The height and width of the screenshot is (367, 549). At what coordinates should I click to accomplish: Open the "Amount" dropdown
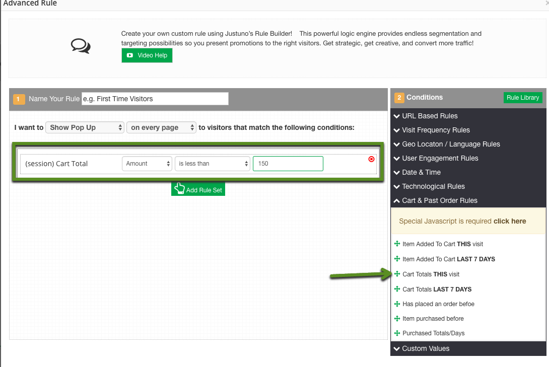click(147, 163)
